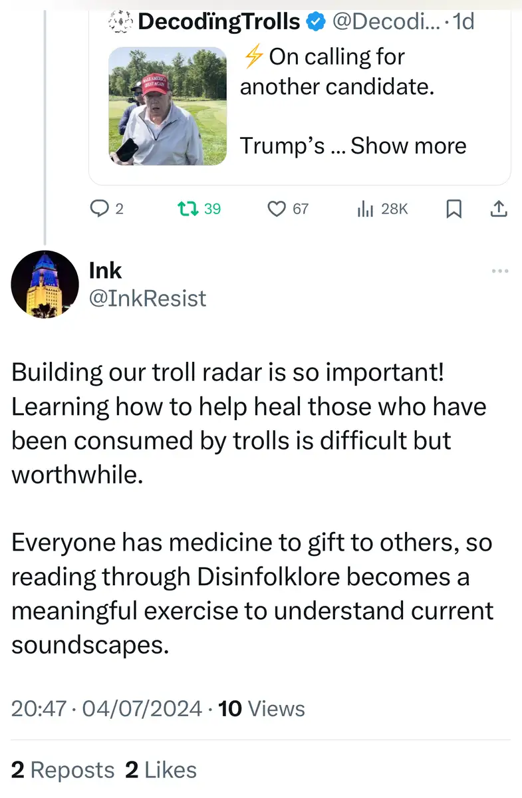Click the blue verified badge
Screen dimensions: 522x798
pyautogui.click(x=315, y=22)
